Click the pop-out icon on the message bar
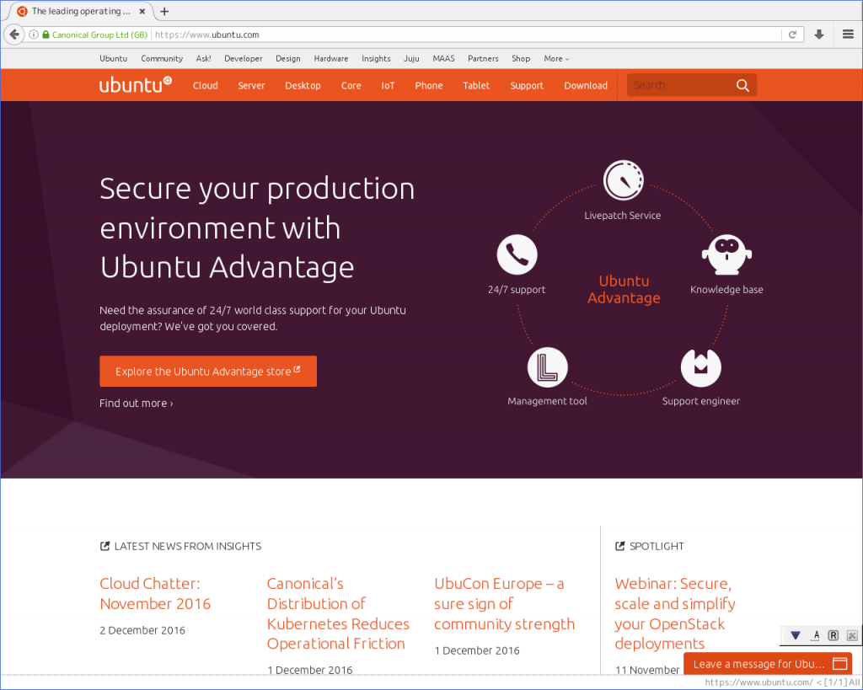The width and height of the screenshot is (863, 690). tap(839, 664)
